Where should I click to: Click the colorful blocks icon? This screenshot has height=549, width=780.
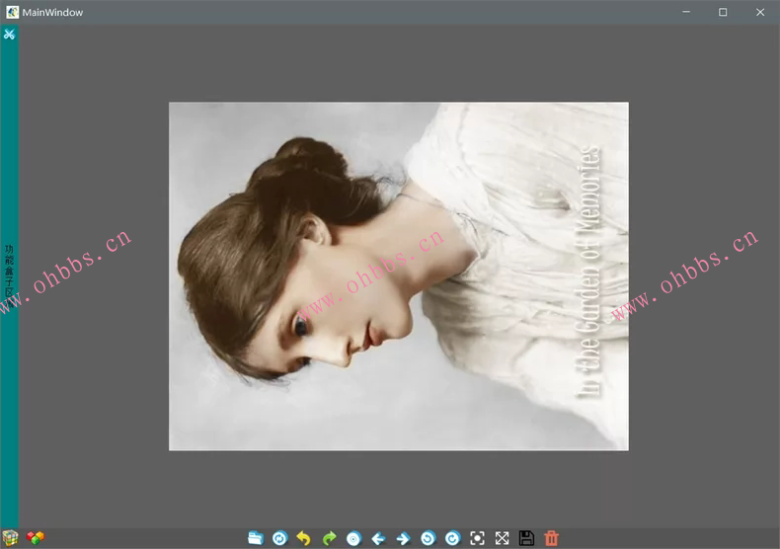(35, 538)
